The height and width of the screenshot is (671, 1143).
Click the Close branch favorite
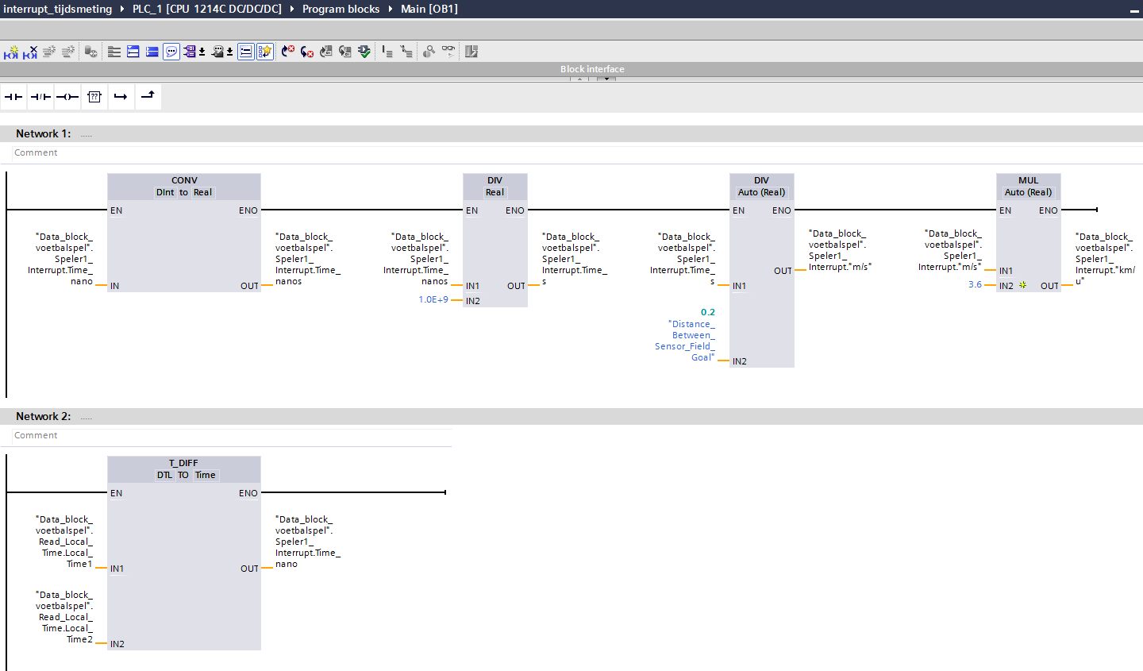148,97
